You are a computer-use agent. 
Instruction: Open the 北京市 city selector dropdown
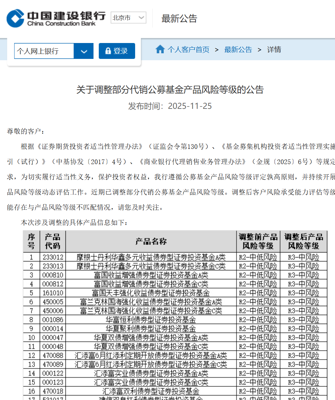tap(128, 18)
